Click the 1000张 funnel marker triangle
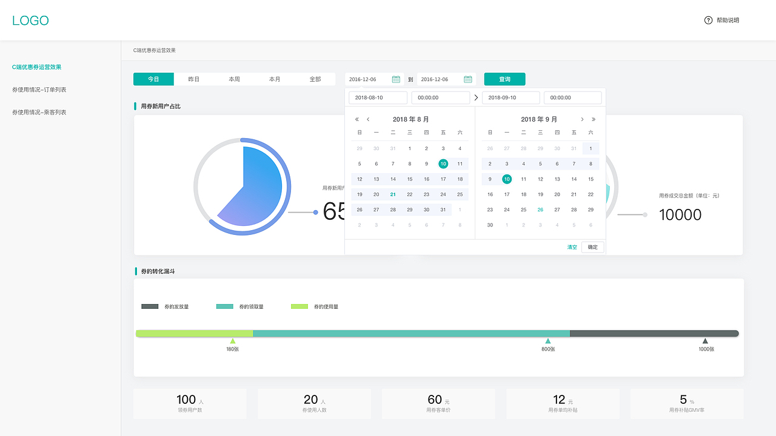 pyautogui.click(x=705, y=341)
